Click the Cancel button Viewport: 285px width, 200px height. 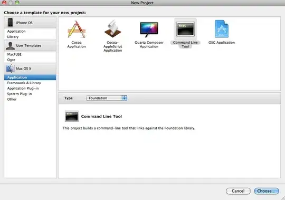(238, 191)
